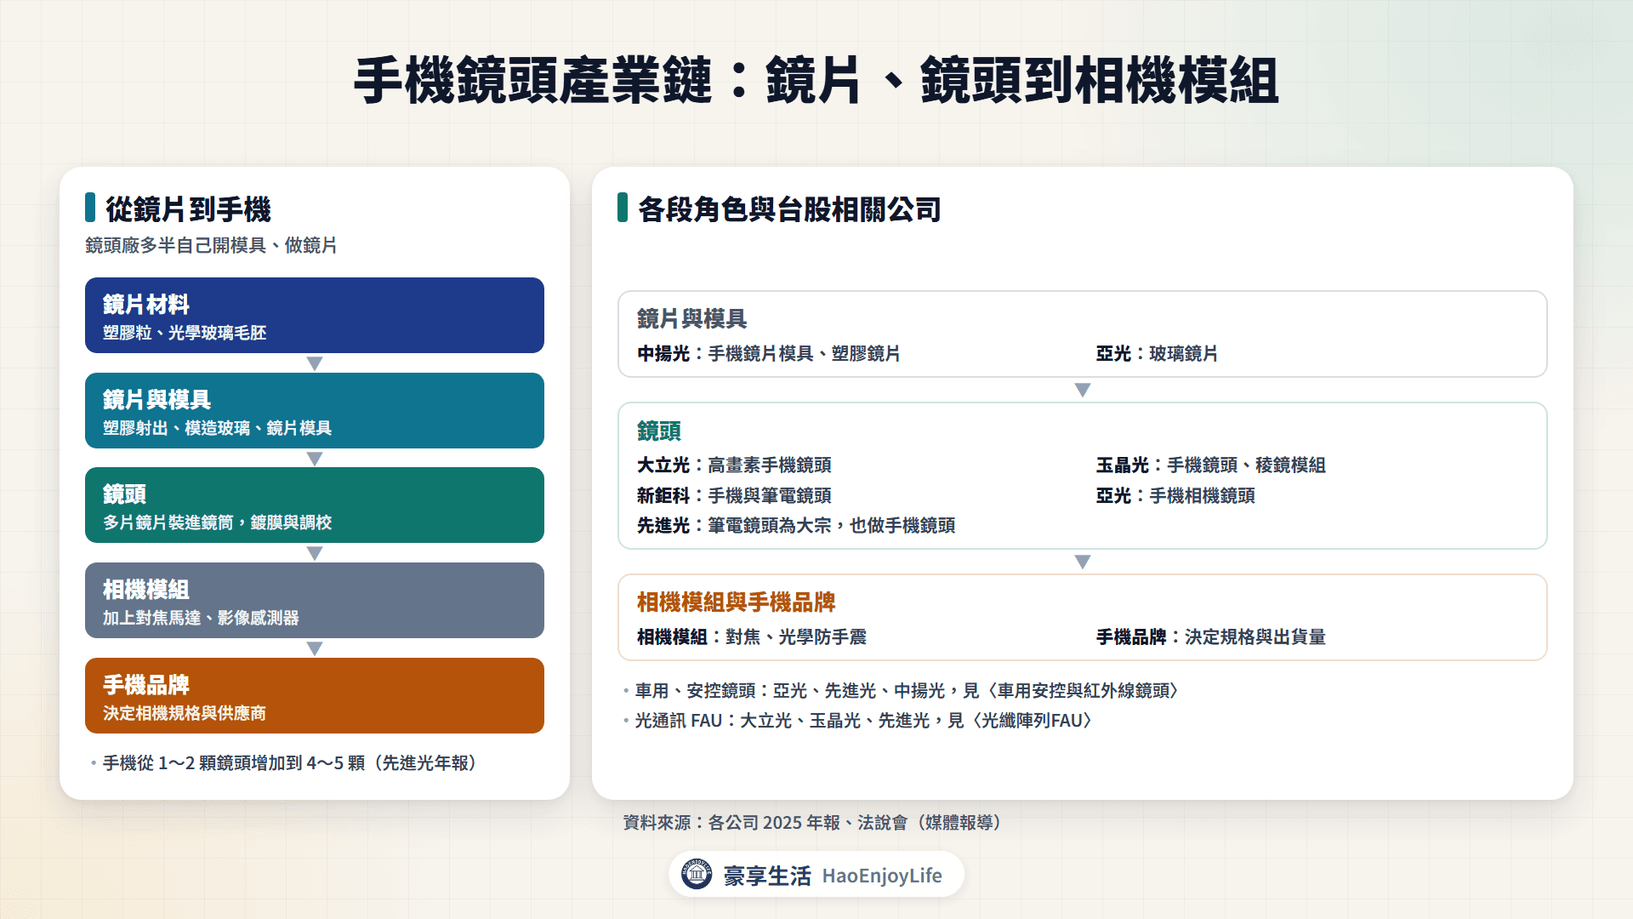The image size is (1633, 919).
Task: Click the teal 鏡片與模具 flow block
Action: point(315,410)
